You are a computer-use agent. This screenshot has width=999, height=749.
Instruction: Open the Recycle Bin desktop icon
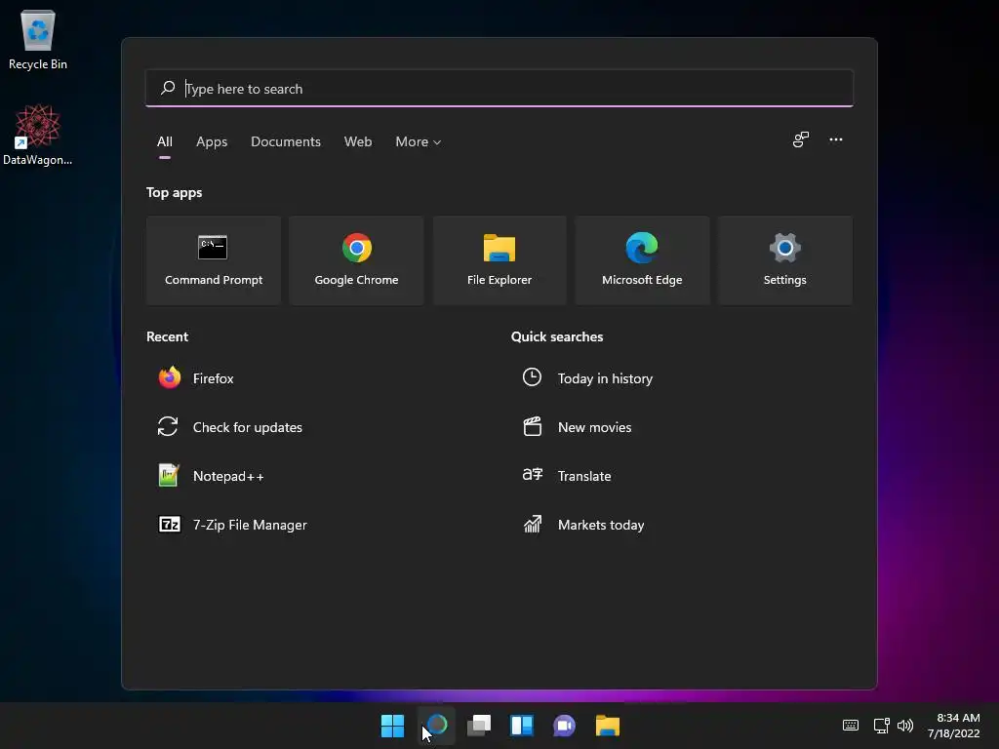tap(38, 39)
